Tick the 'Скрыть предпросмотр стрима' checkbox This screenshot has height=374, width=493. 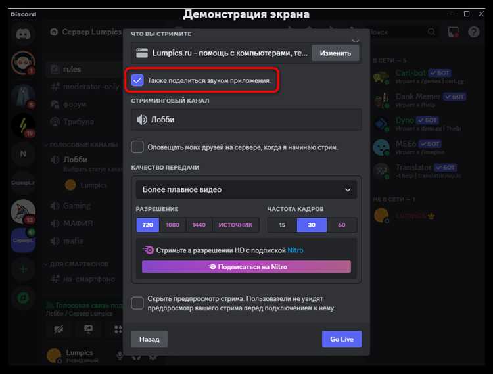[137, 303]
